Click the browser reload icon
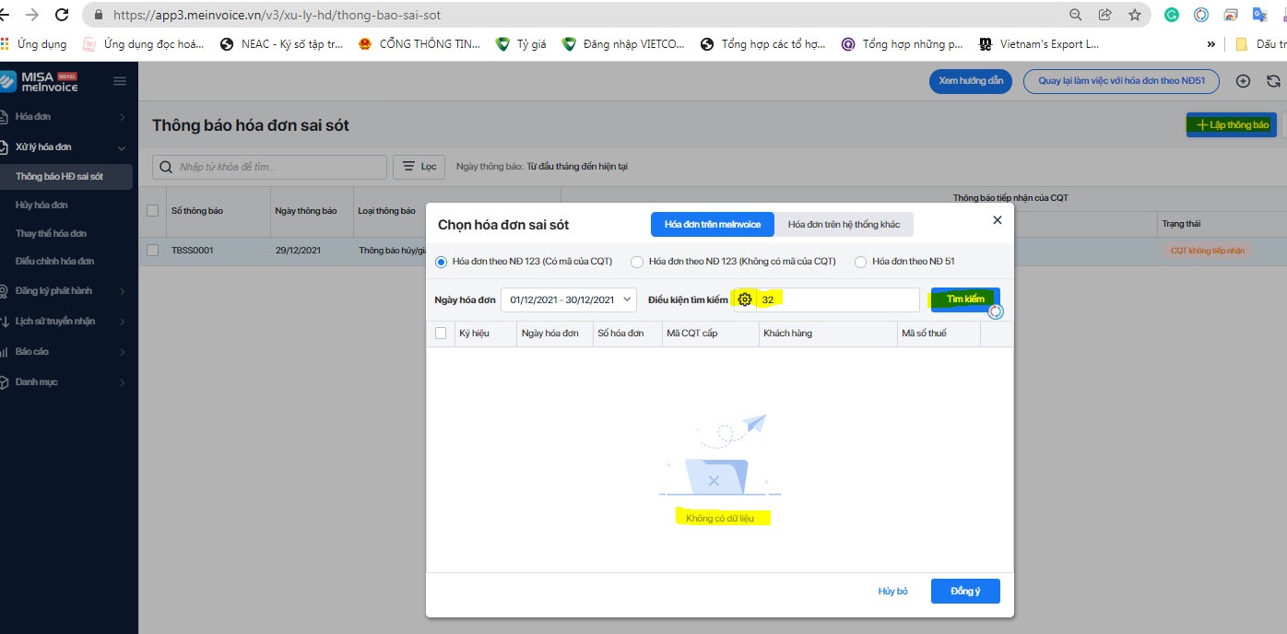1287x634 pixels. coord(63,15)
